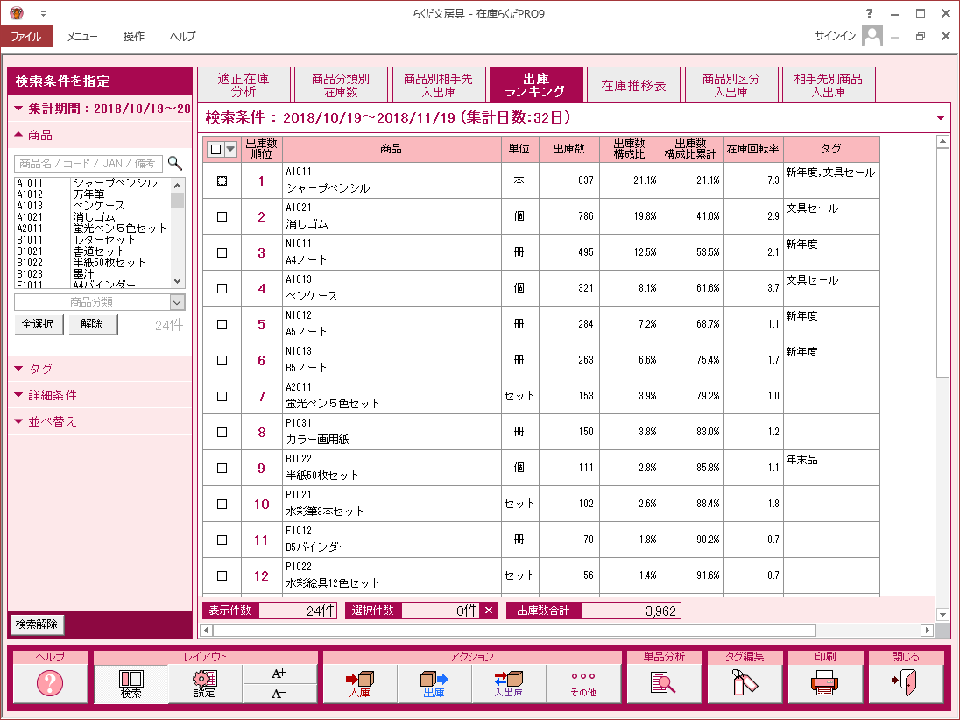The image size is (960, 720).
Task: Open the 操作 menu
Action: coord(134,37)
